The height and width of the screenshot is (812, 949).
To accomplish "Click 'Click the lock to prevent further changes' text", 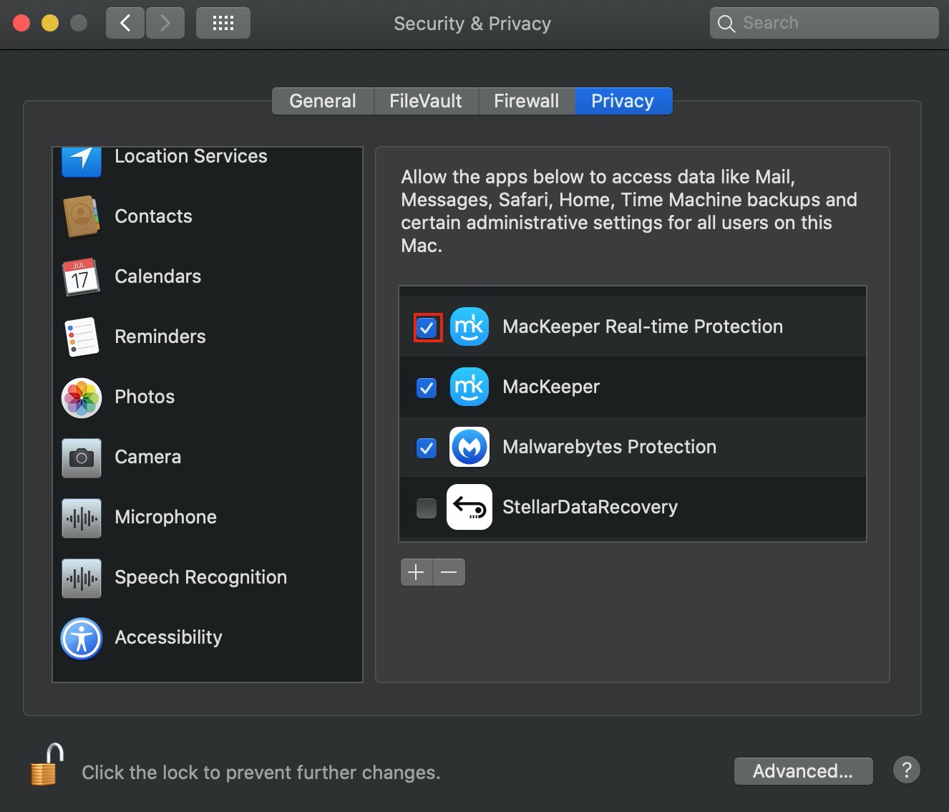I will [261, 773].
